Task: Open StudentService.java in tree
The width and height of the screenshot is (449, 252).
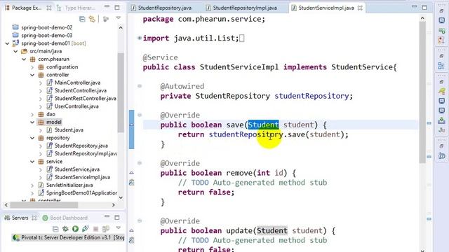Action: 77,169
